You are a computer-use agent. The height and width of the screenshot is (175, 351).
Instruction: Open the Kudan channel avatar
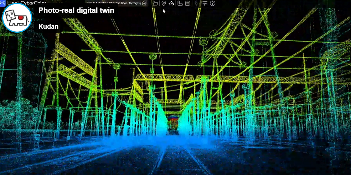tap(17, 18)
